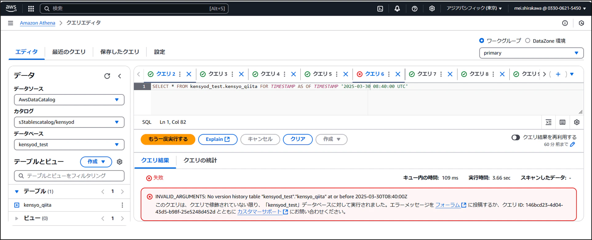Go to previous page of ビュー list
Viewport: 592px width, 240px height.
tap(103, 218)
